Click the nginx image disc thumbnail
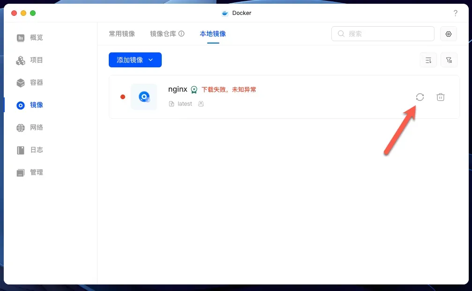Image resolution: width=472 pixels, height=291 pixels. pyautogui.click(x=144, y=97)
